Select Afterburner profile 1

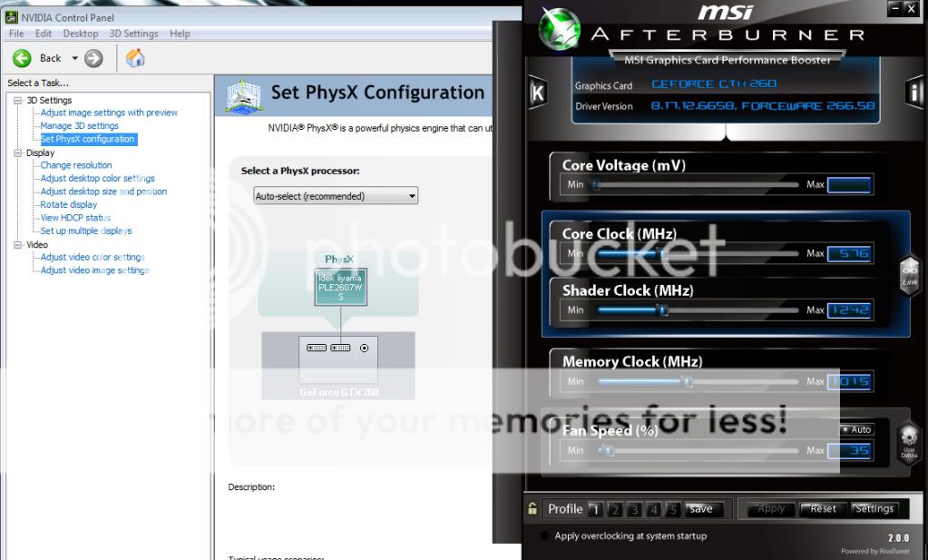point(595,509)
